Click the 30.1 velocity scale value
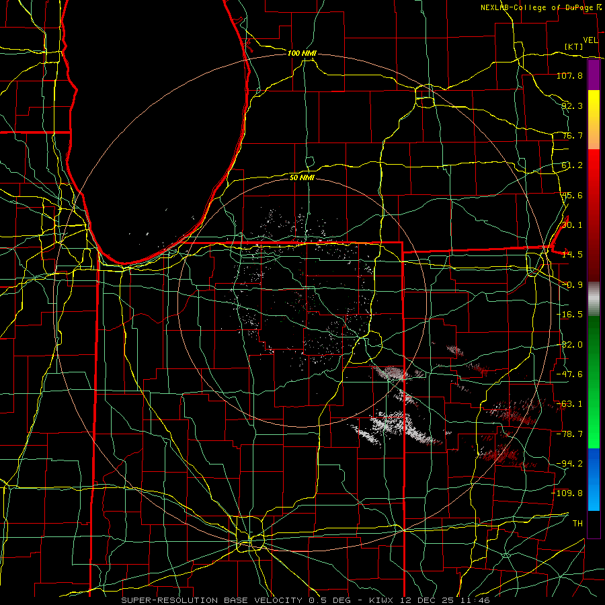 (x=572, y=225)
